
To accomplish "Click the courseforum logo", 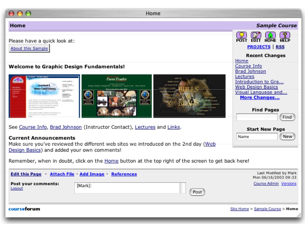I will point(24,209).
